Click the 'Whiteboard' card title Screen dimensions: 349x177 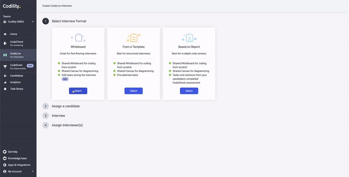pos(78,47)
